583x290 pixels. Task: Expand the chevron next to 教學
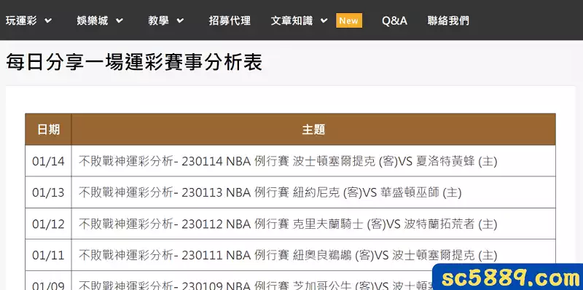click(x=180, y=21)
